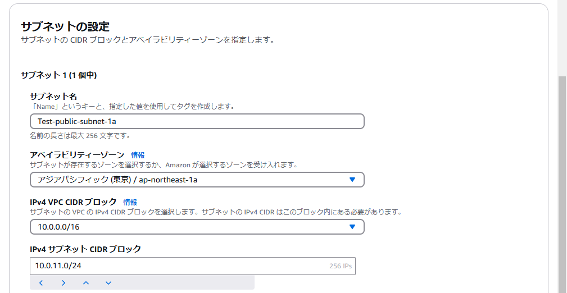Open 情報 link beside アベイラビリティーゾーン
567x293 pixels.
[138, 155]
